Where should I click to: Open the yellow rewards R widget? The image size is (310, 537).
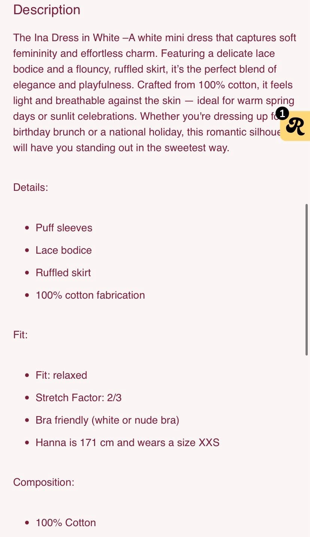[296, 126]
